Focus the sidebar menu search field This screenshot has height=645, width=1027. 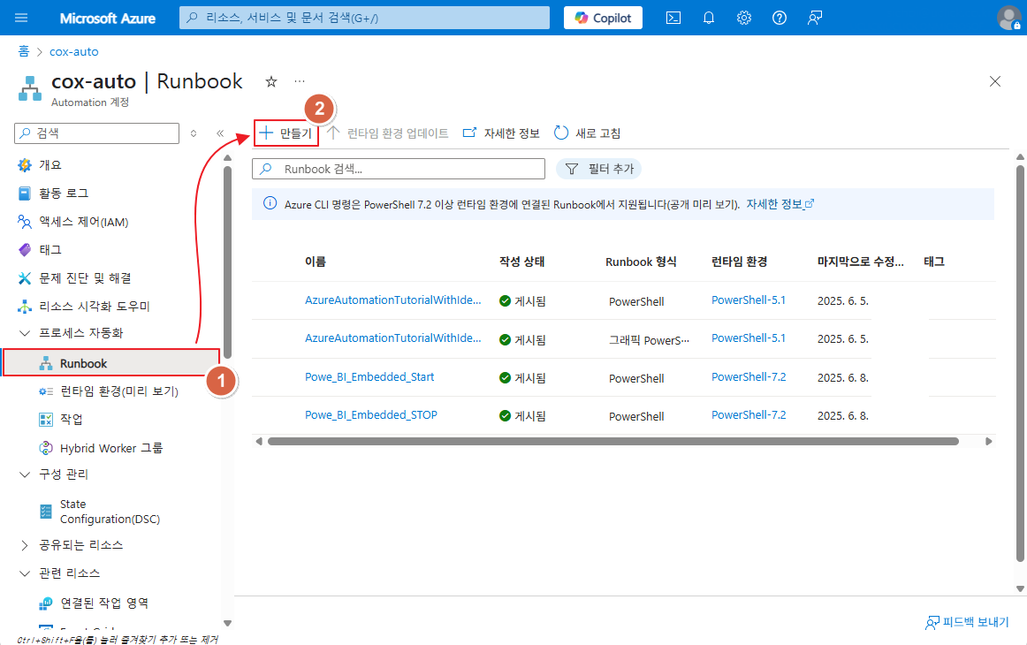coord(96,133)
